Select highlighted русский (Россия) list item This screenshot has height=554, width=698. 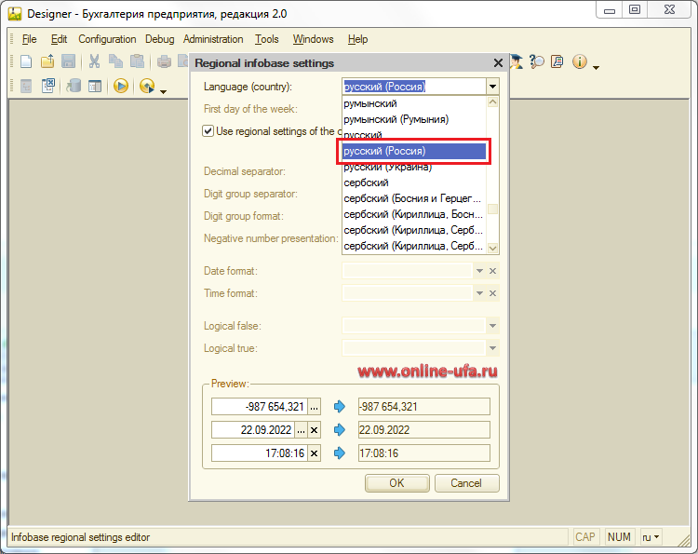coord(414,151)
